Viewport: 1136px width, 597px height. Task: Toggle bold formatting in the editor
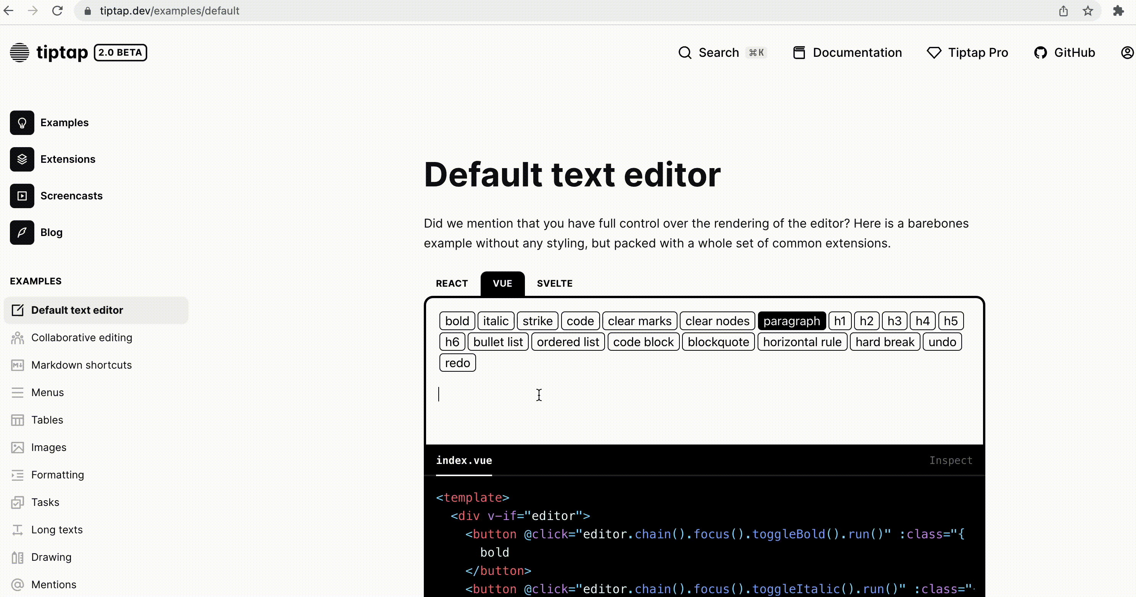tap(457, 321)
